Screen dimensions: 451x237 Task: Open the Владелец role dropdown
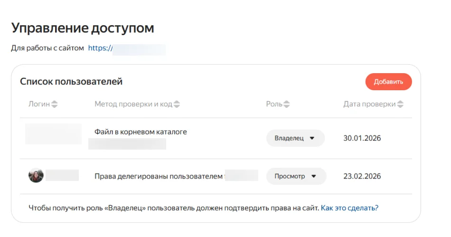tap(295, 138)
